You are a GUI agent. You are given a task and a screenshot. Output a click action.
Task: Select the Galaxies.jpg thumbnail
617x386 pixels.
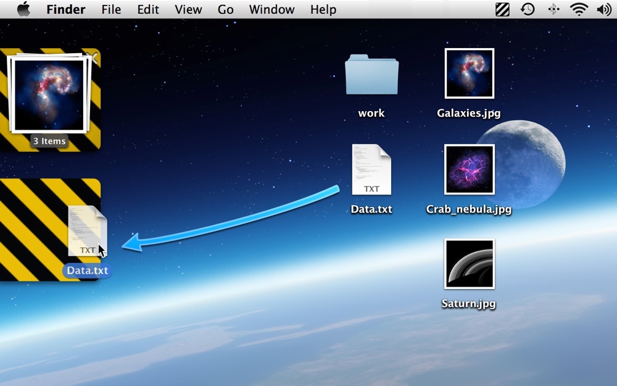click(469, 73)
